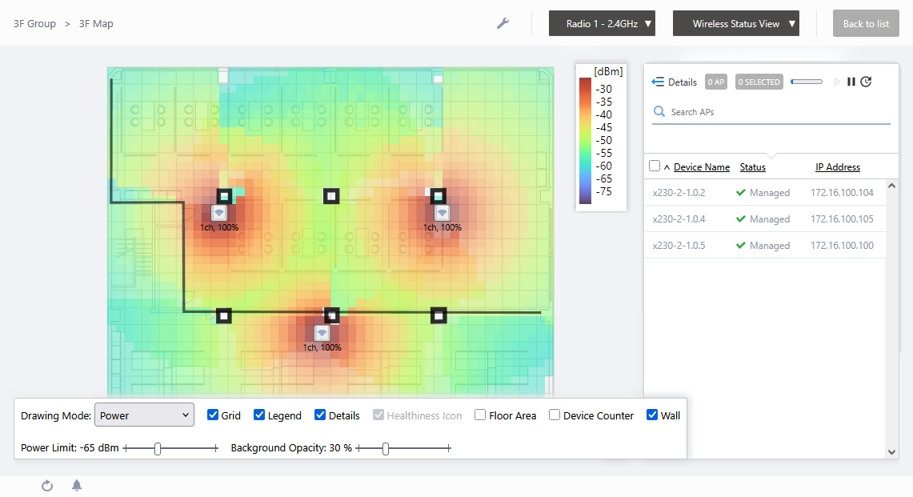Expand the Wireless Status View dropdown

pos(736,23)
